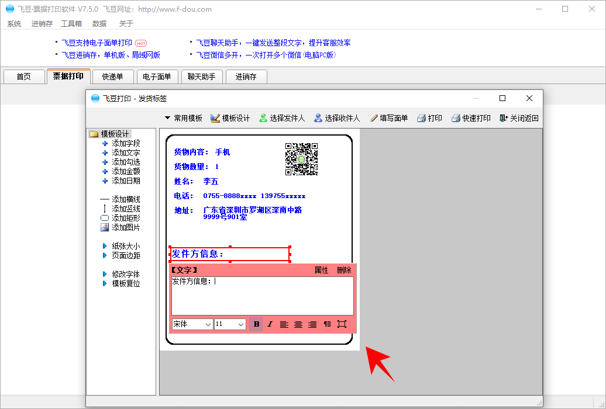Click 删除 to delete the text element
The image size is (606, 409).
pos(344,270)
